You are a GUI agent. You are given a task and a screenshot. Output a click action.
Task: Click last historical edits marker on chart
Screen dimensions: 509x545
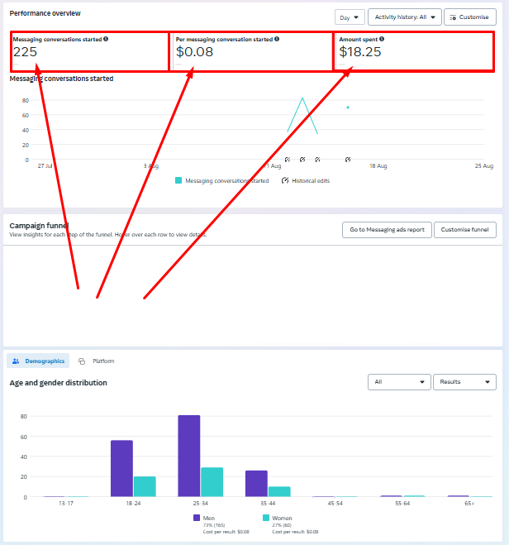(x=348, y=160)
